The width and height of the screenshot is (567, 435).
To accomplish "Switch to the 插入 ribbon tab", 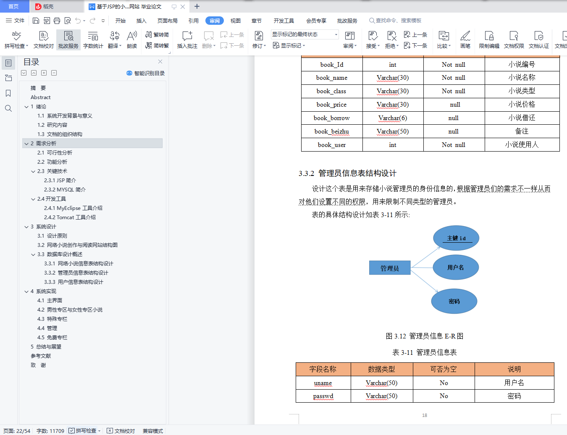I will click(142, 21).
